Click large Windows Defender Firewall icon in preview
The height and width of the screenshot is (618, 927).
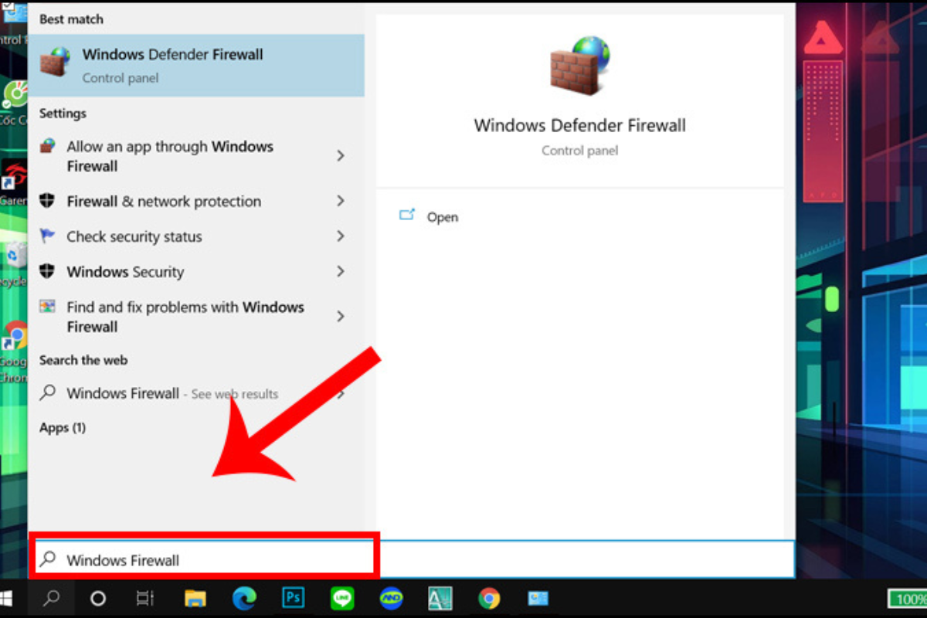(x=579, y=65)
